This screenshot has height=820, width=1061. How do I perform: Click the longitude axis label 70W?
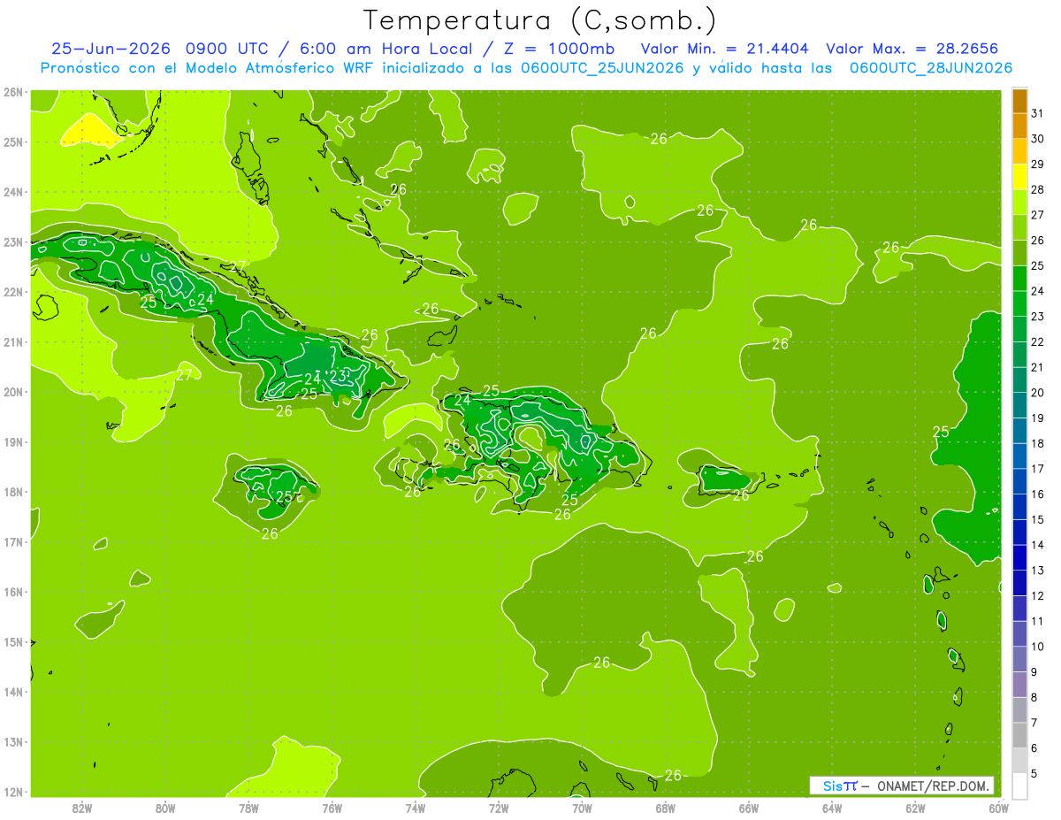point(582,808)
